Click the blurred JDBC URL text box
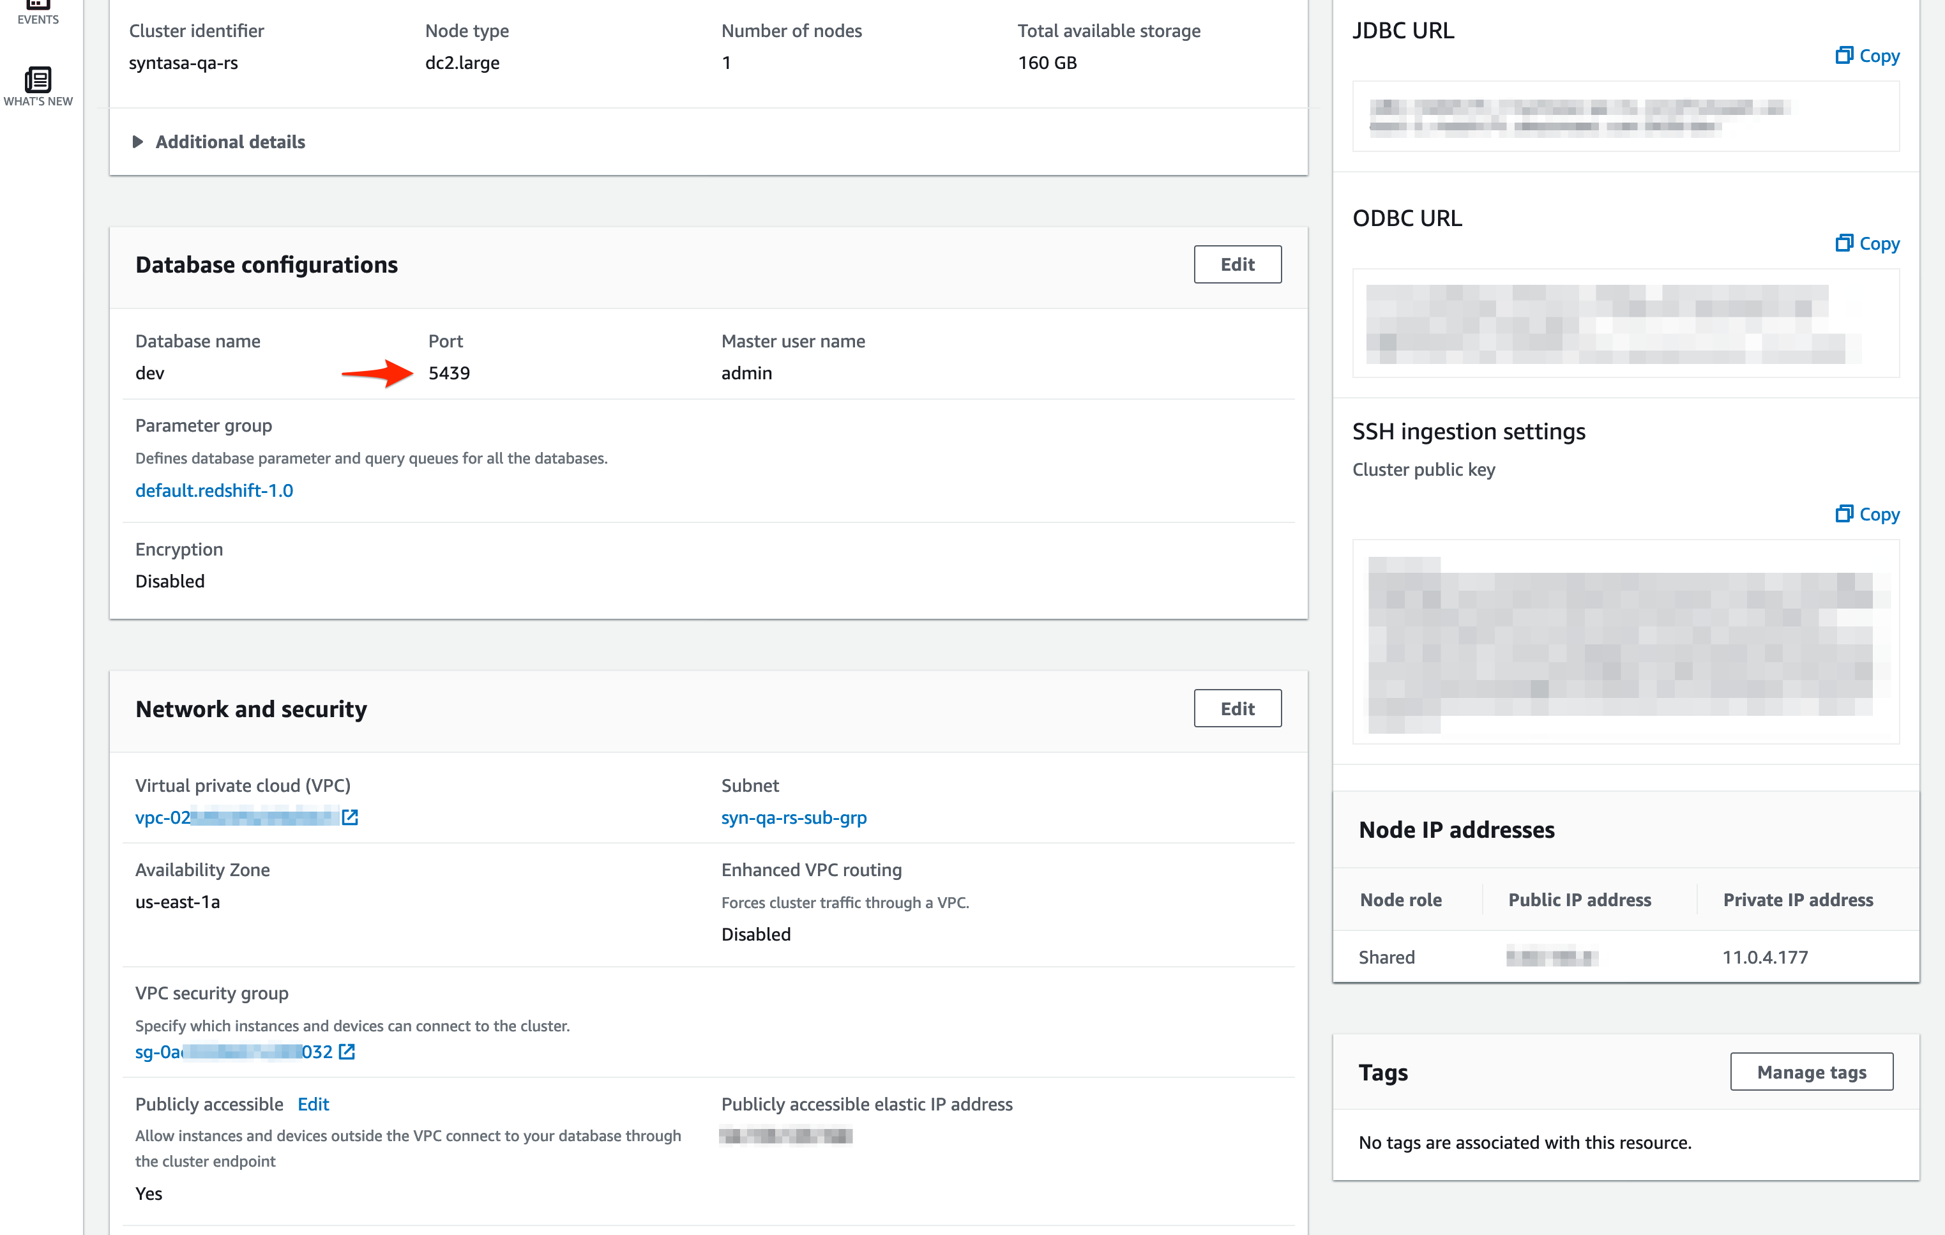1945x1235 pixels. [x=1625, y=116]
